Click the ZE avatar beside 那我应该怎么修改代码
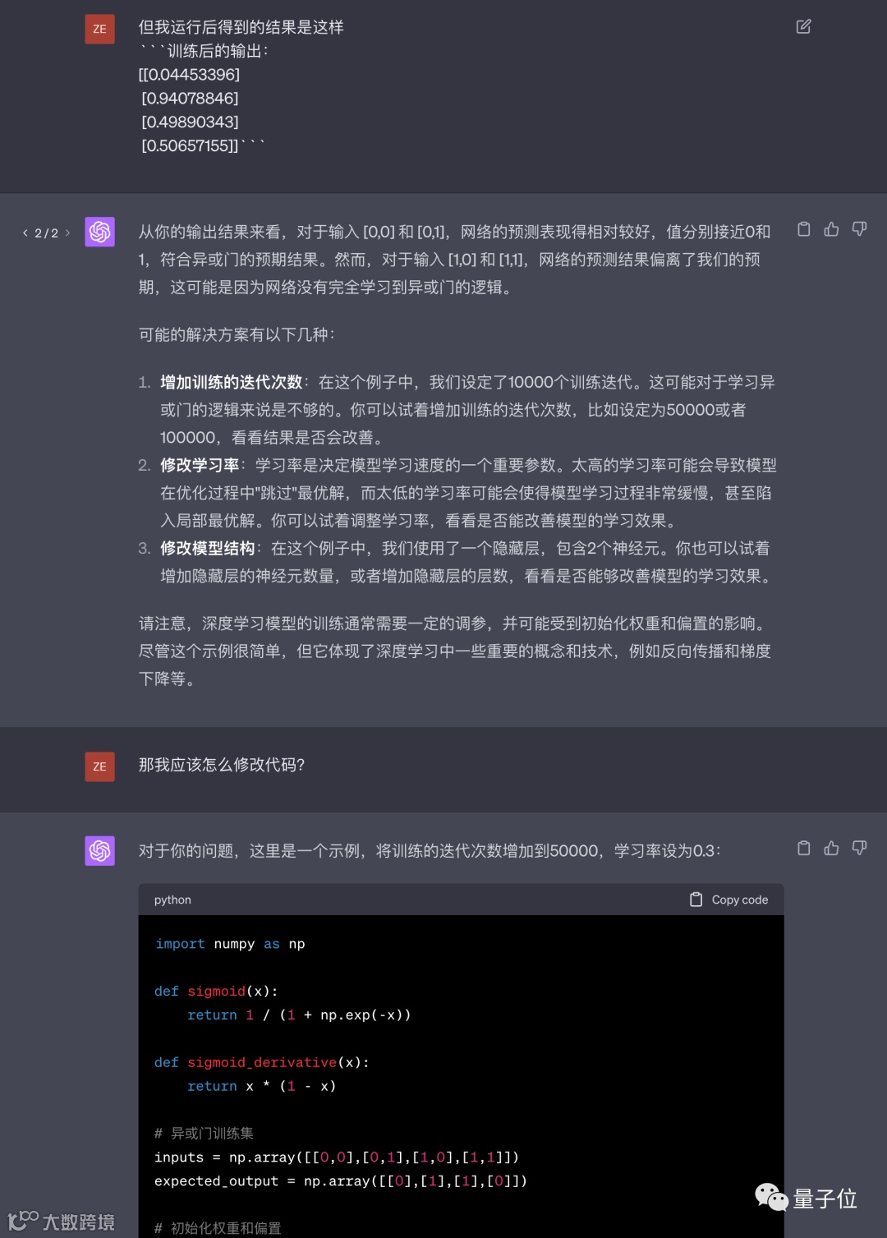This screenshot has height=1238, width=887. click(99, 766)
